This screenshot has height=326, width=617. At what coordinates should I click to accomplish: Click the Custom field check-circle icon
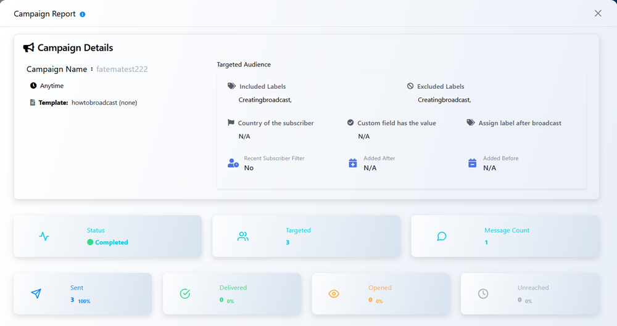click(x=350, y=123)
